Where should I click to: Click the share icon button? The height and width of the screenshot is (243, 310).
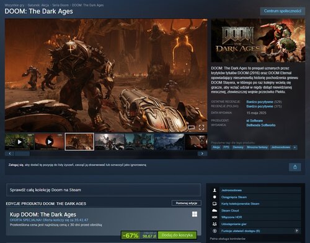[295, 167]
